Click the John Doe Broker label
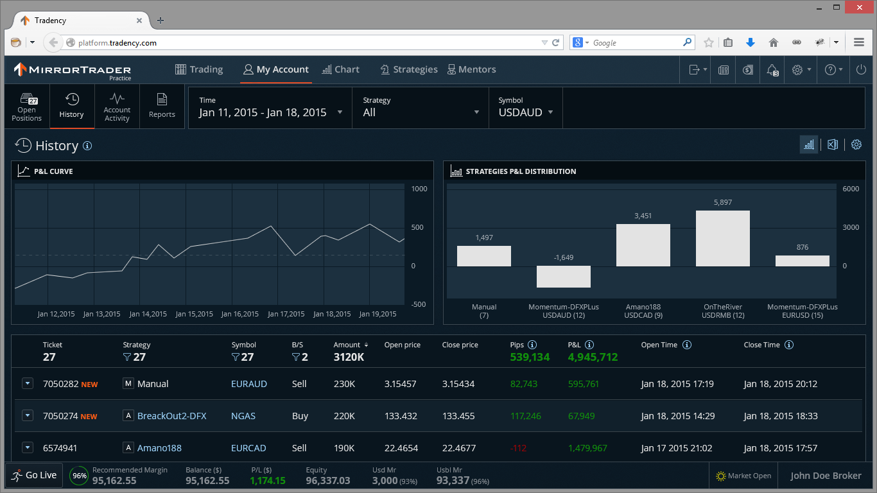The image size is (877, 493). (826, 476)
